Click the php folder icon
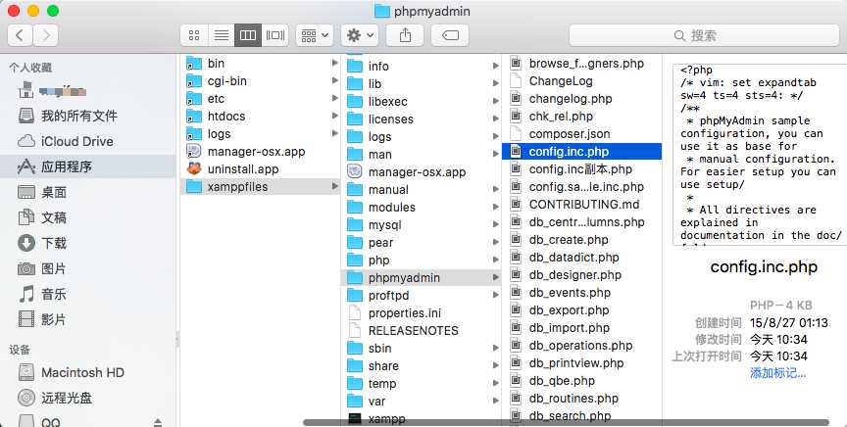The width and height of the screenshot is (847, 427). [355, 261]
